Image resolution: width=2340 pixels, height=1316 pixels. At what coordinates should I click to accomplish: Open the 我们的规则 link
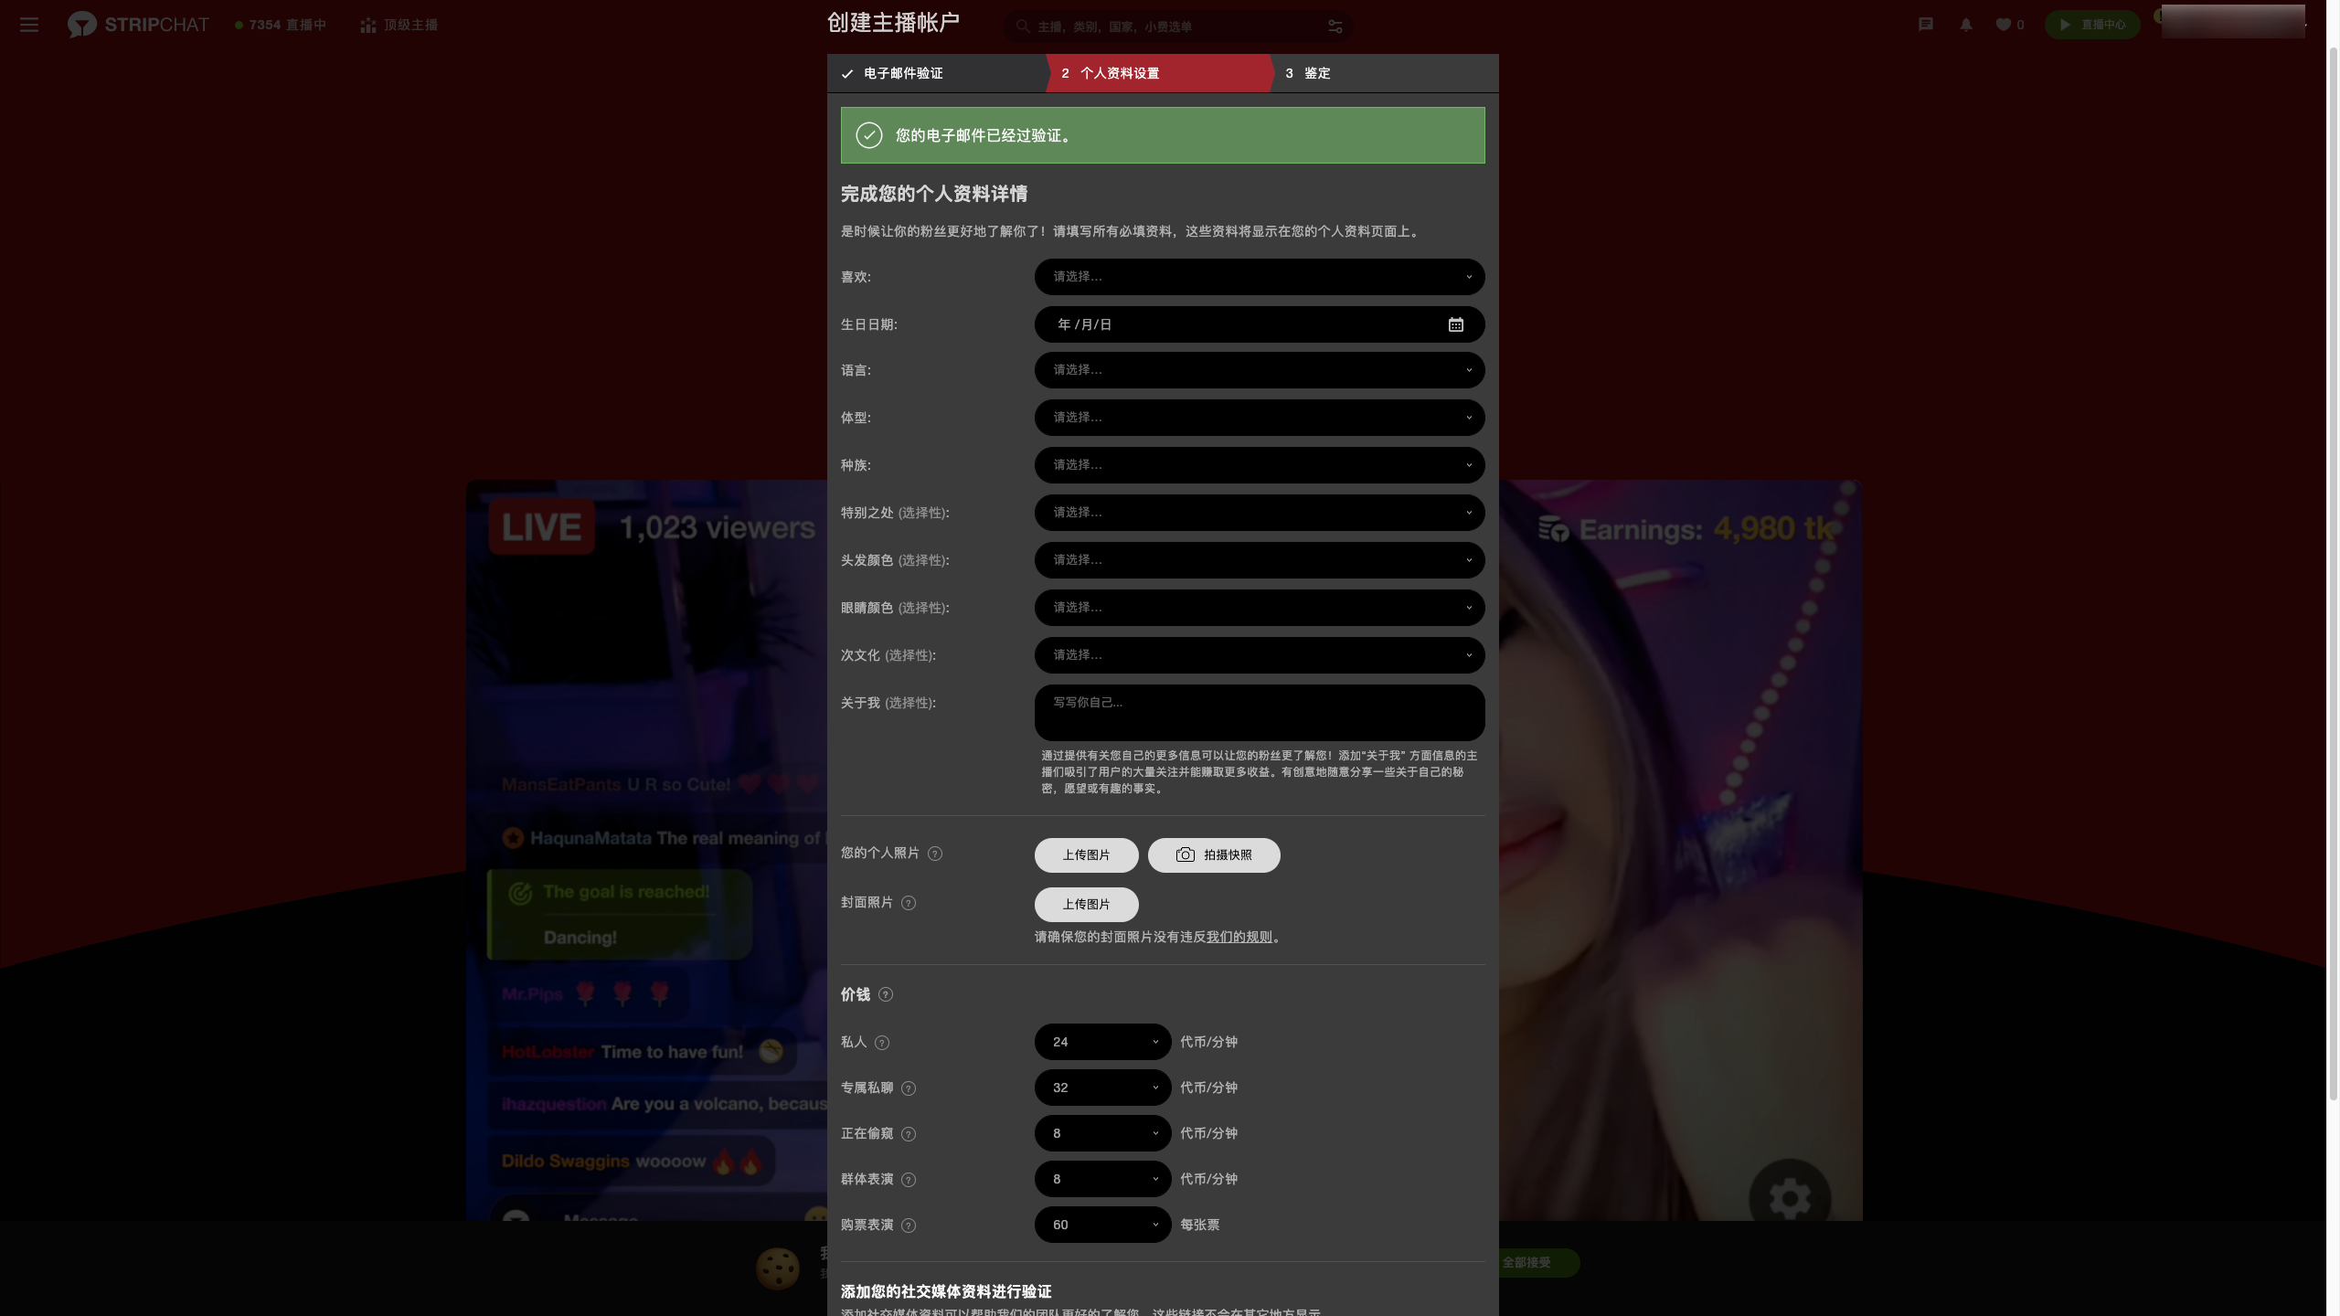click(x=1239, y=937)
